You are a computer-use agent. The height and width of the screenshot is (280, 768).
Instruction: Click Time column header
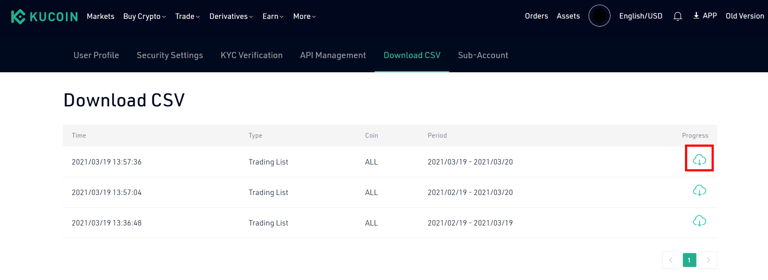(x=79, y=135)
